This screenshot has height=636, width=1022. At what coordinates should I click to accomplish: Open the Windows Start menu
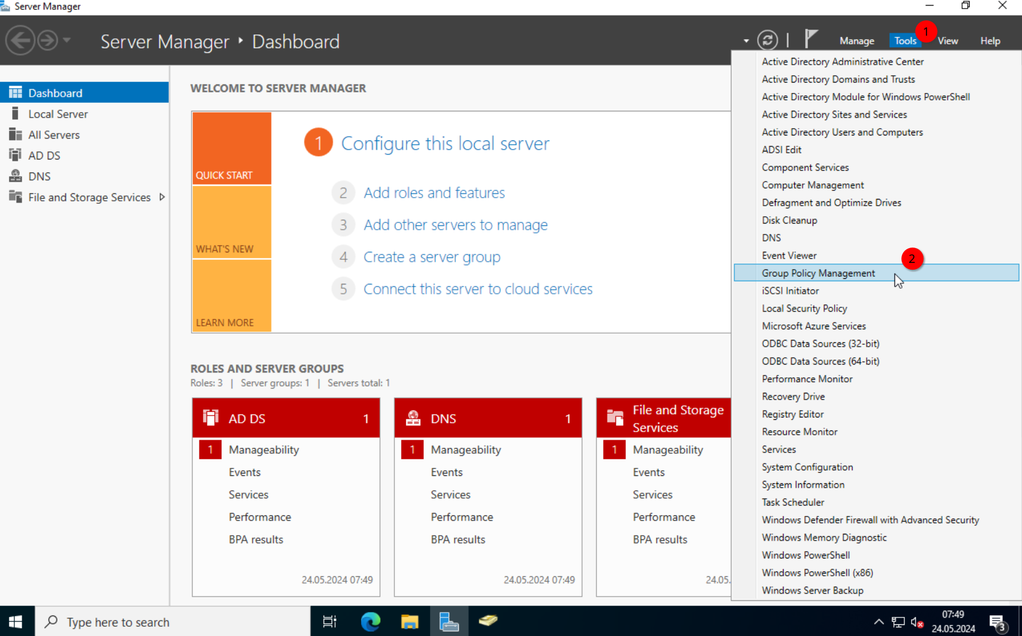(x=17, y=621)
